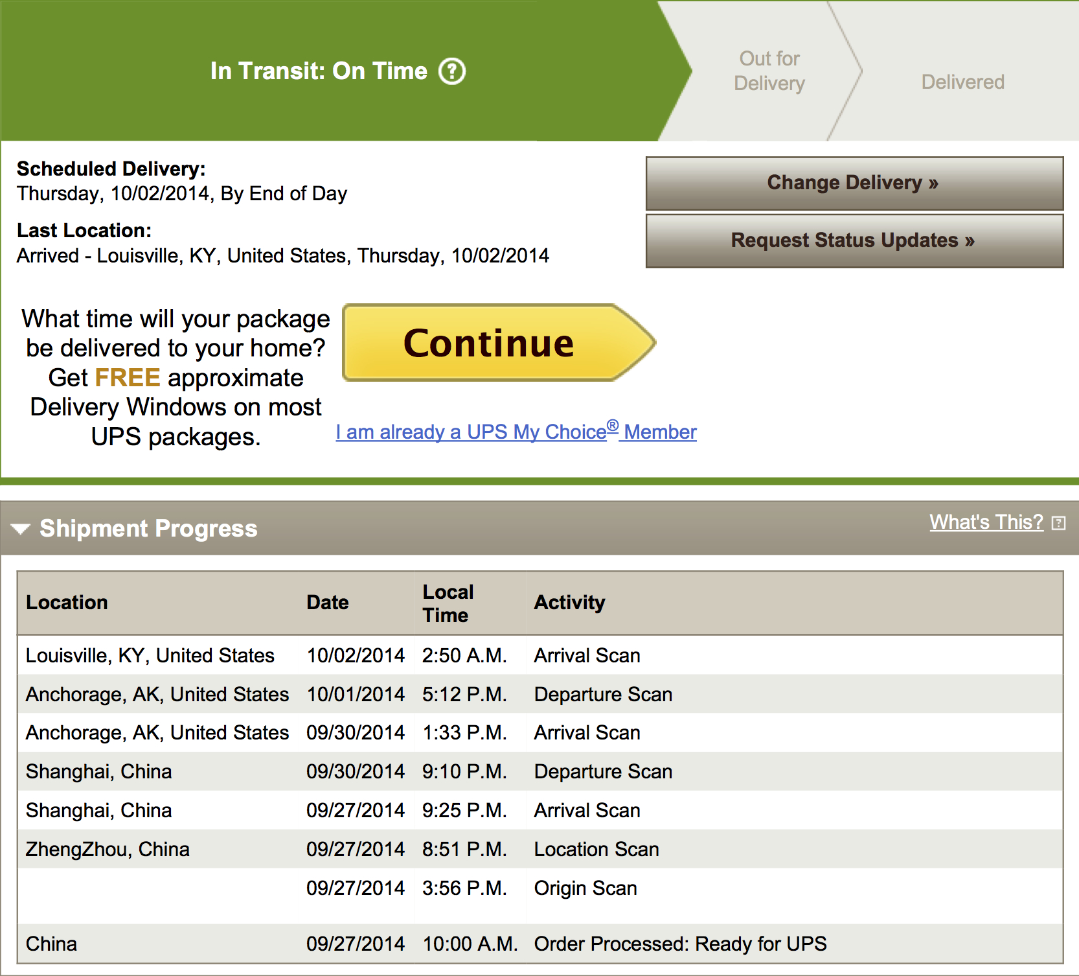Screen dimensions: 1079x976
Task: Open the What's This? link
Action: click(986, 522)
